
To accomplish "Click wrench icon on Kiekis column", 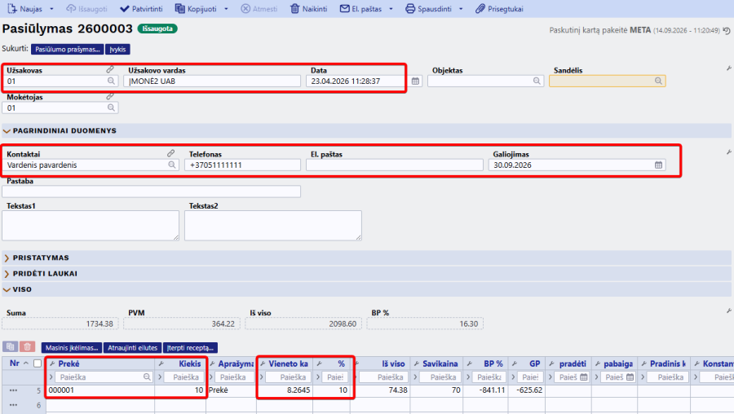I will point(161,363).
